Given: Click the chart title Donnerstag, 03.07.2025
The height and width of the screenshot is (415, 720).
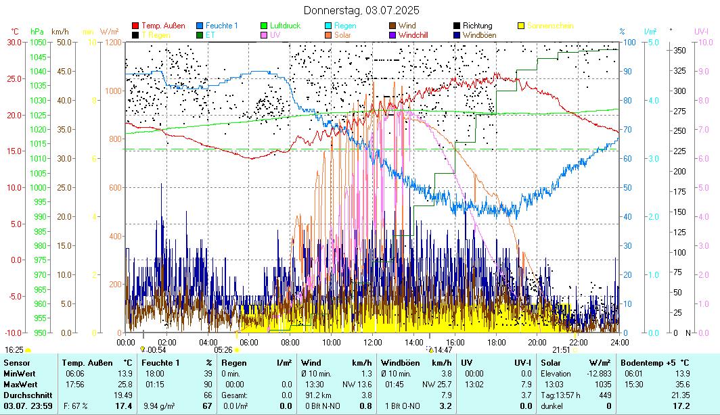Looking at the screenshot, I should click(x=361, y=10).
